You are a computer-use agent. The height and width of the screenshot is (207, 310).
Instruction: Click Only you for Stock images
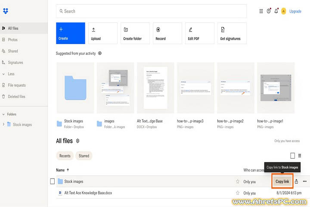click(x=249, y=182)
